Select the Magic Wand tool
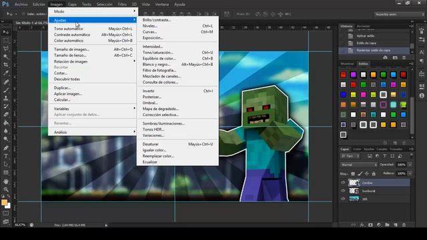This screenshot has height=240, width=427. click(x=6, y=57)
